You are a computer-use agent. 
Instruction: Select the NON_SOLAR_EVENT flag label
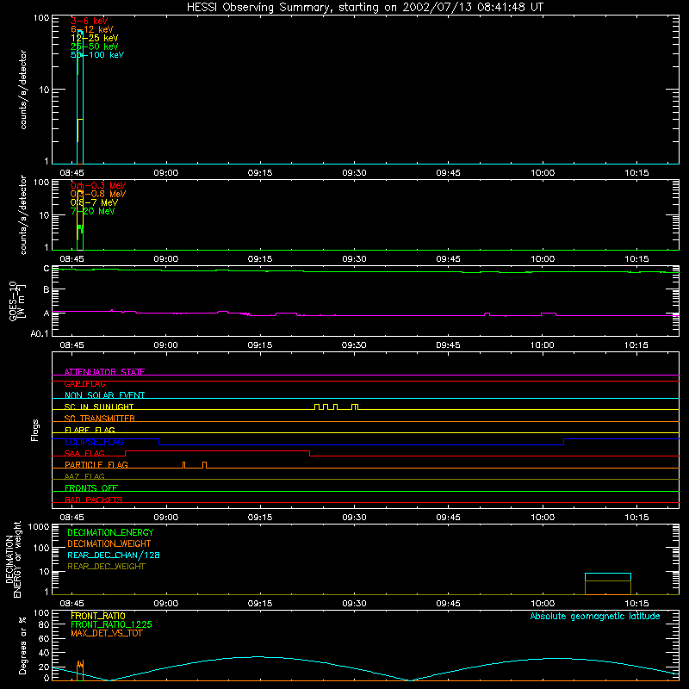[x=104, y=395]
